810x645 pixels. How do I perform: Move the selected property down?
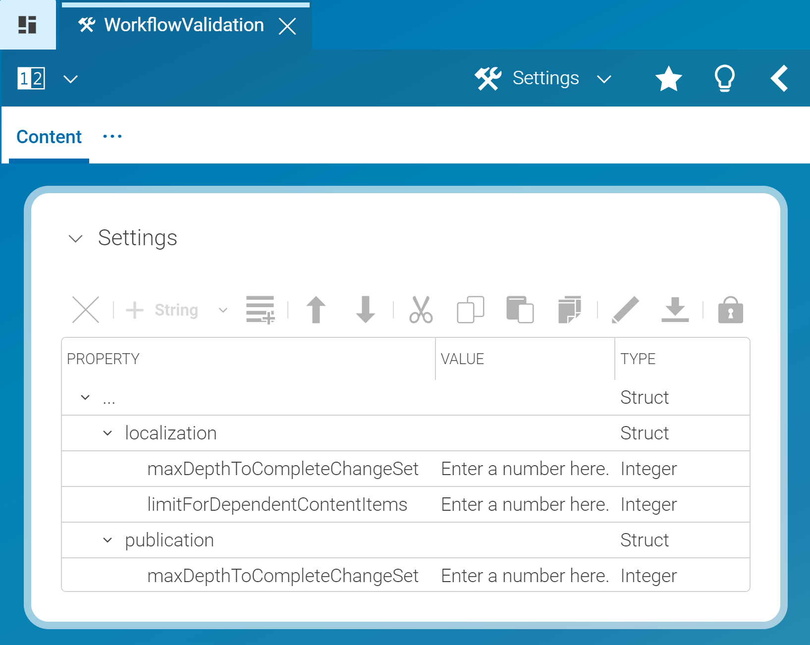[x=365, y=310]
